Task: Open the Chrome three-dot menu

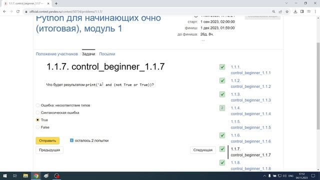Action: click(315, 11)
